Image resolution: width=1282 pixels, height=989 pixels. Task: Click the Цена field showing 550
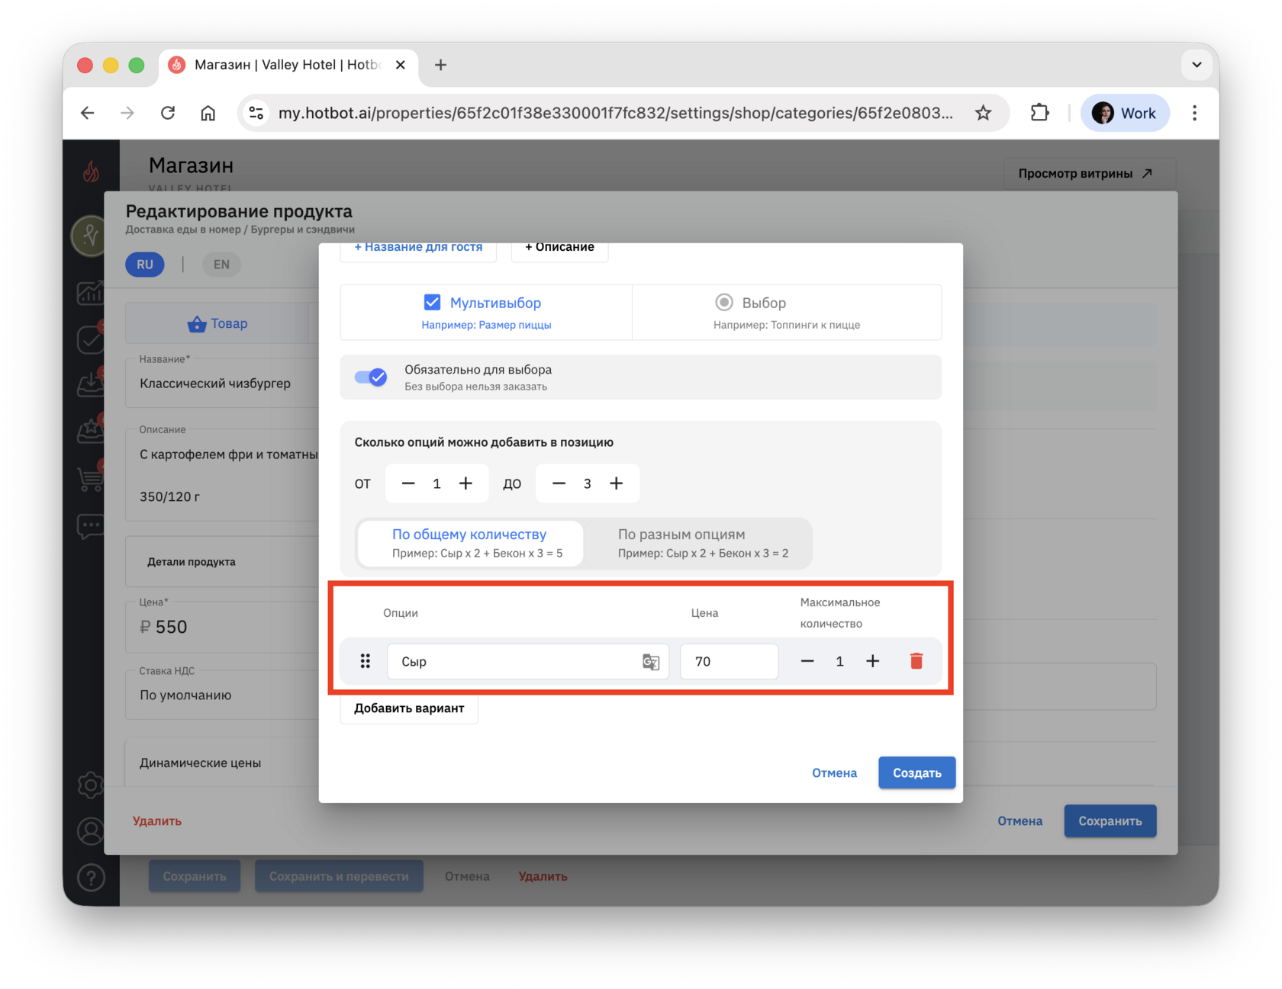[223, 627]
